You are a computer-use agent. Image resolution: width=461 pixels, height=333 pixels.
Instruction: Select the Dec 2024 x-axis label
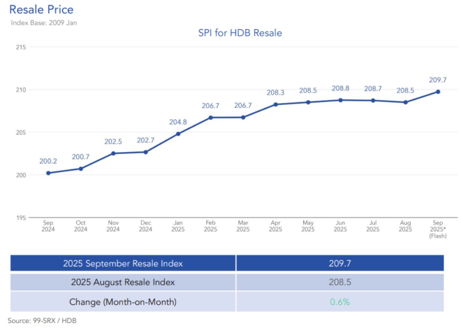click(x=146, y=226)
